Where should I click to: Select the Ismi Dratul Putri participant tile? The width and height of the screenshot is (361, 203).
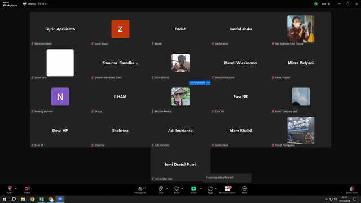pyautogui.click(x=180, y=164)
